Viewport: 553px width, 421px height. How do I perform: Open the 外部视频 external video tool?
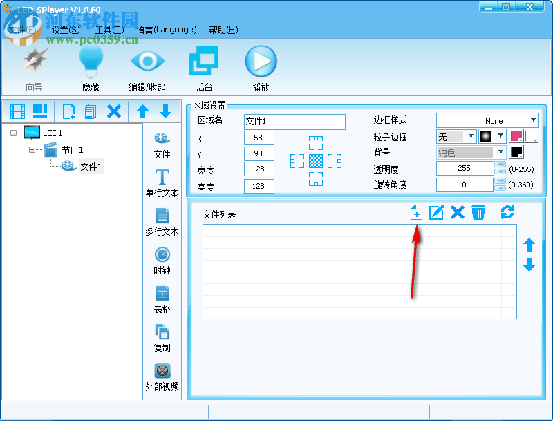coord(162,375)
